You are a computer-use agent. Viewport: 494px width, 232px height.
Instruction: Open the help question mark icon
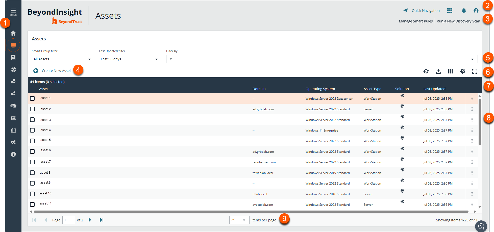[x=481, y=226]
